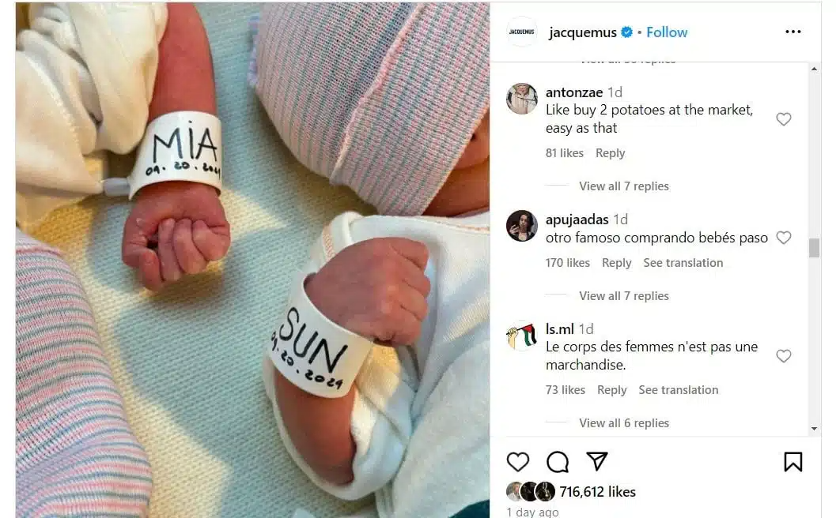Open the comment bubble icon
Screen dimensions: 836x518
point(557,462)
